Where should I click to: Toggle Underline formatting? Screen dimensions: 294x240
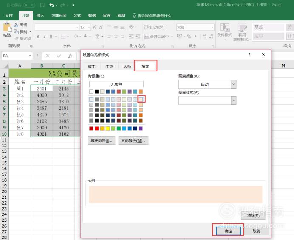coord(51,37)
